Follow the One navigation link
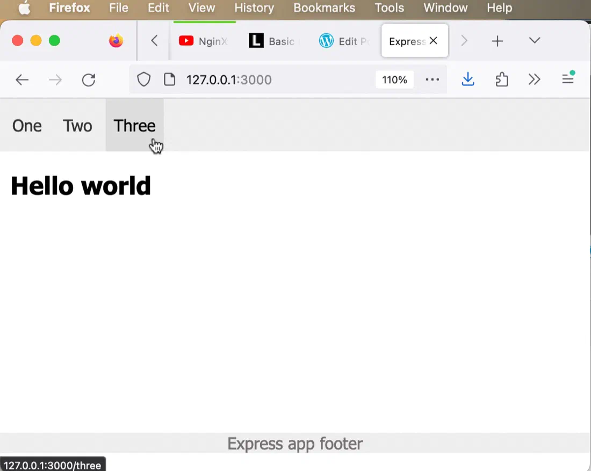Screen dimensions: 591x471 pyautogui.click(x=27, y=126)
